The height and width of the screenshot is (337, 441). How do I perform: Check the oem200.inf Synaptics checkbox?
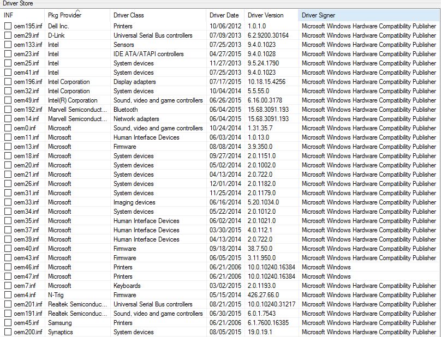click(8, 332)
